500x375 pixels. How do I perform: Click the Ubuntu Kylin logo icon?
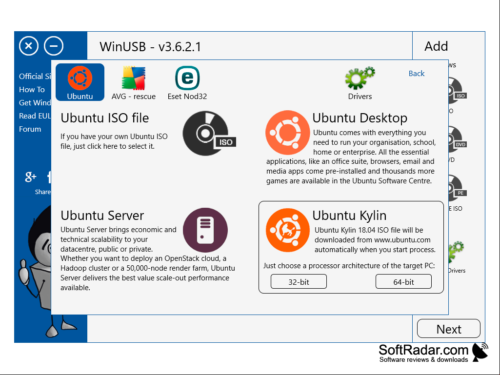(x=288, y=230)
